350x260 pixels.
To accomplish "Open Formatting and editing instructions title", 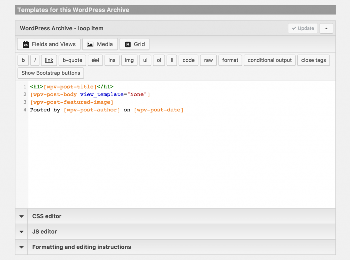I will pyautogui.click(x=82, y=247).
